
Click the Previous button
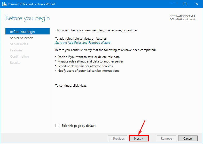click(x=118, y=138)
